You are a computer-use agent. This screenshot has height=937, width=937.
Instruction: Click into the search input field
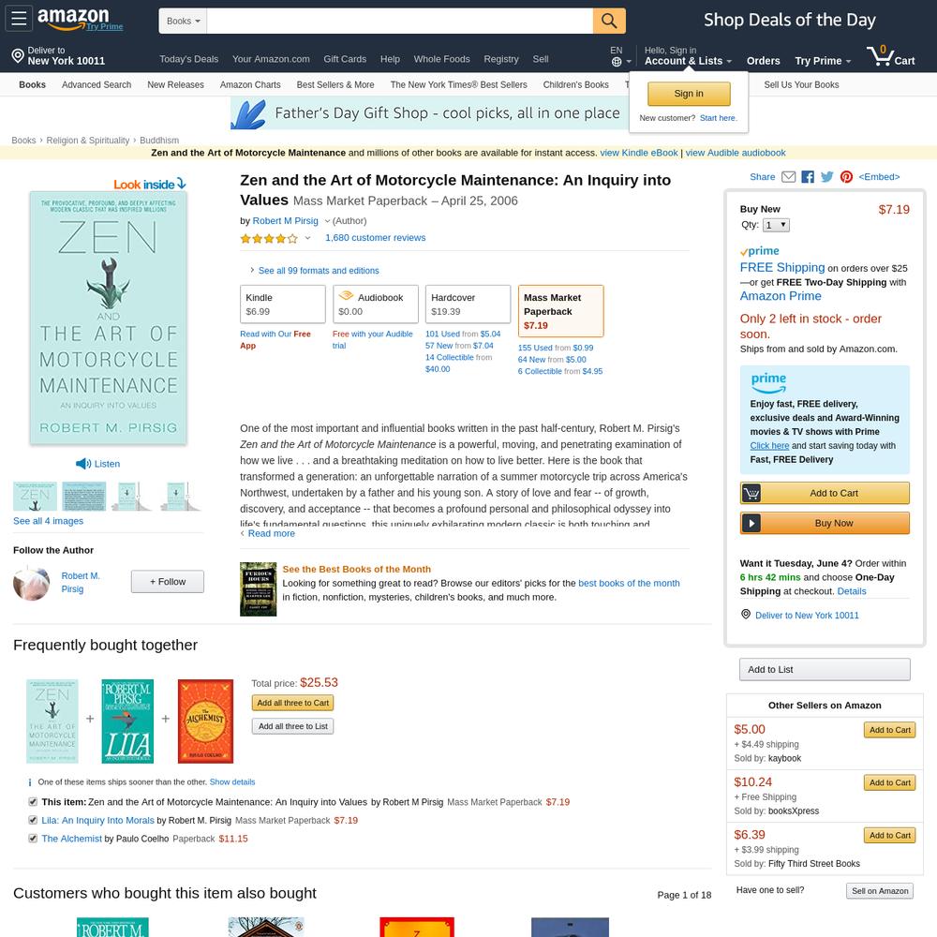[400, 21]
